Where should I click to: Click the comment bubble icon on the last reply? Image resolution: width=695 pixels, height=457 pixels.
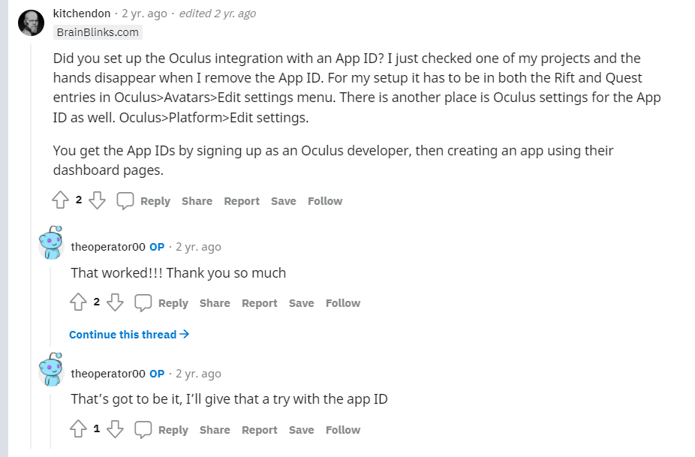coord(143,429)
